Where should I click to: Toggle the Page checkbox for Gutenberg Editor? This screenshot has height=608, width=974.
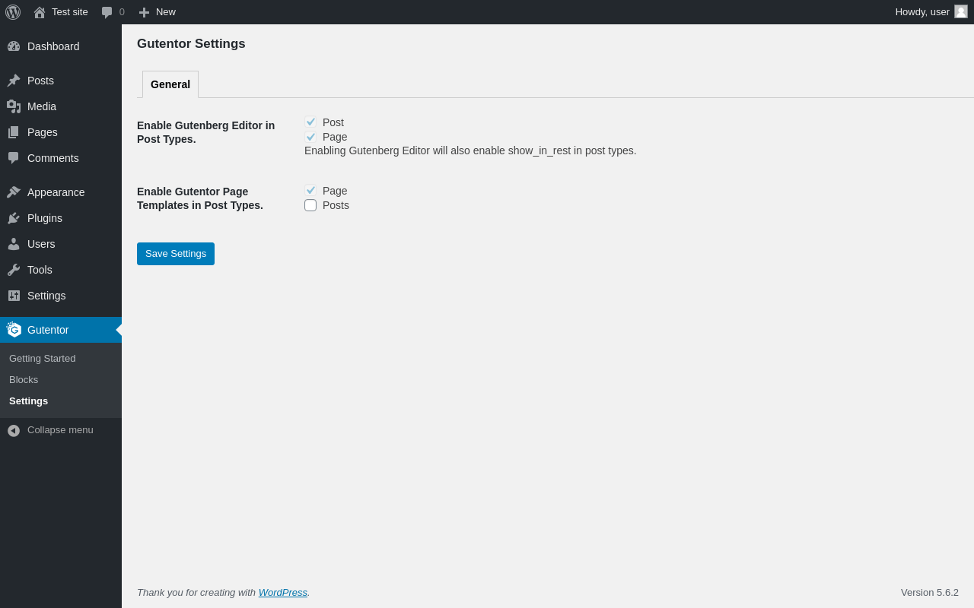[310, 137]
